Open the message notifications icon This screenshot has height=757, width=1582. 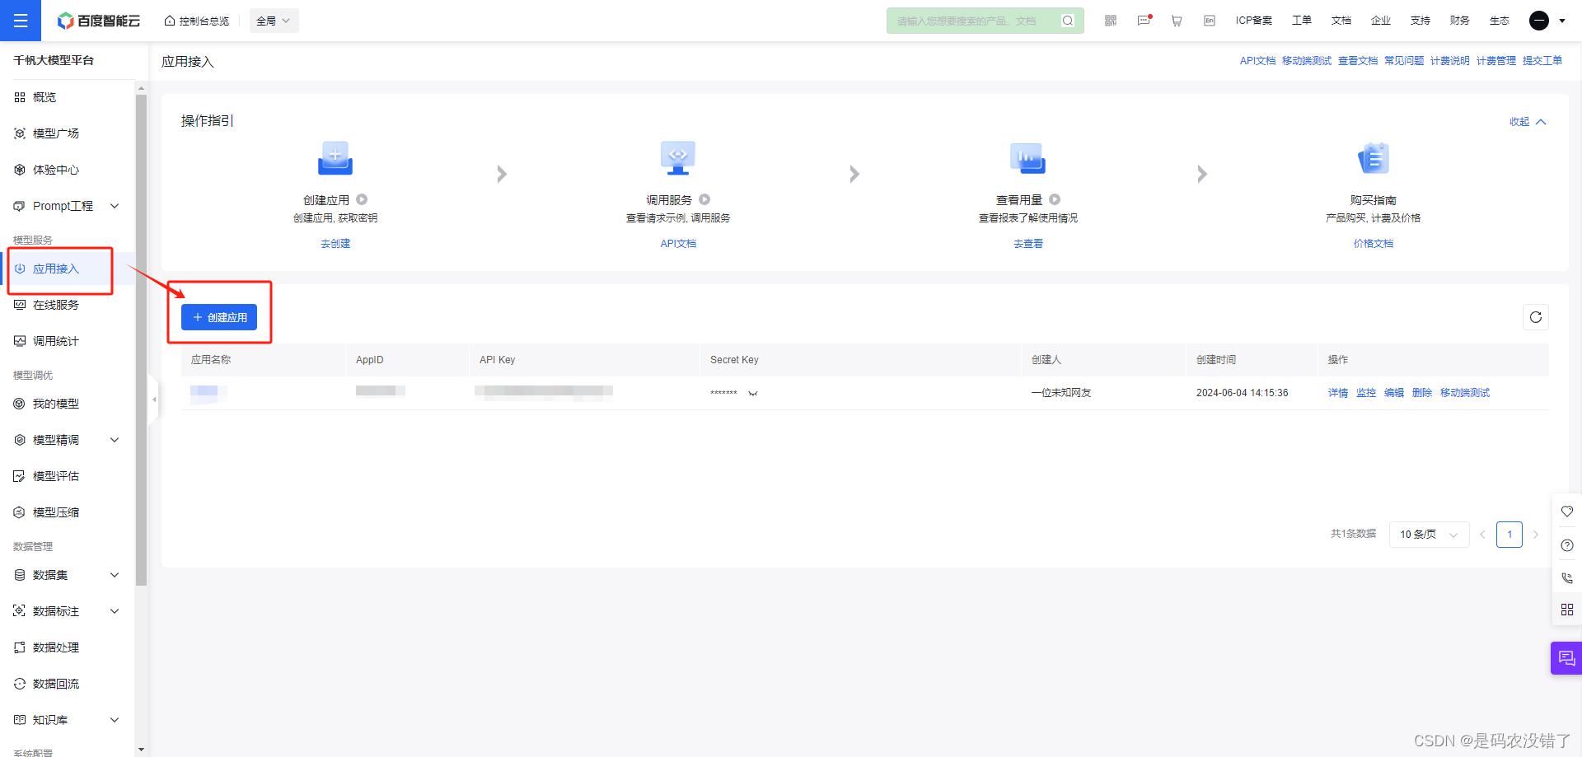coord(1144,21)
